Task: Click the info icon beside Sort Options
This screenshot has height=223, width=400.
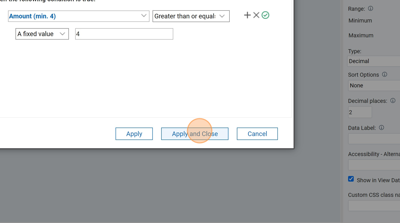Action: [x=384, y=74]
